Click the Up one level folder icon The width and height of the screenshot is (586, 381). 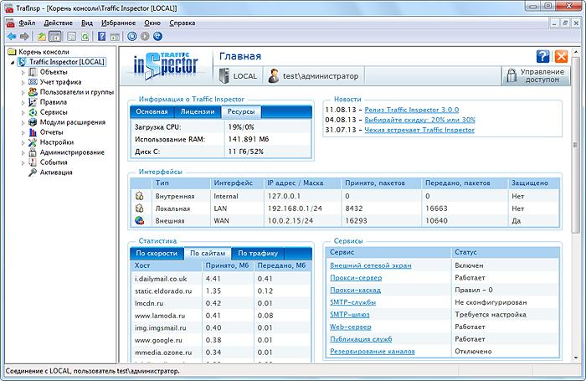42,36
